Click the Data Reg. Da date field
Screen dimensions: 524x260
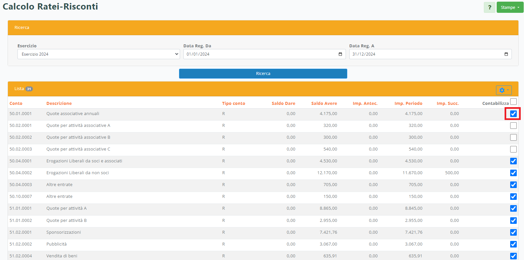260,54
